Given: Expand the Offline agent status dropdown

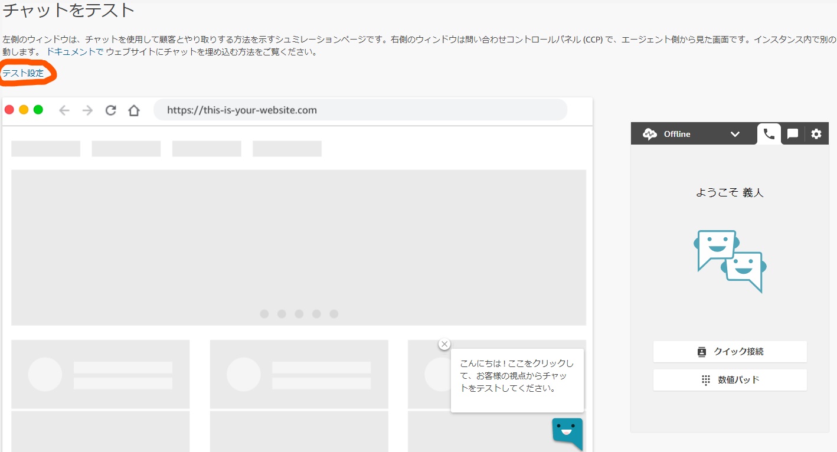Looking at the screenshot, I should coord(735,134).
